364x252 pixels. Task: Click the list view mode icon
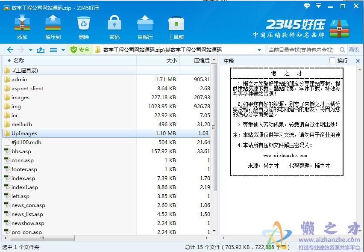[x=53, y=50]
